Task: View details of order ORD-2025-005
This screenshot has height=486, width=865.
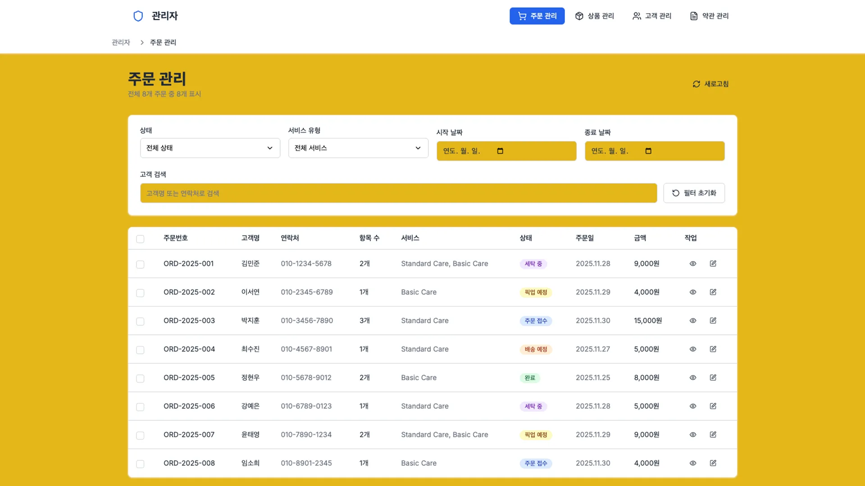Action: coord(693,378)
